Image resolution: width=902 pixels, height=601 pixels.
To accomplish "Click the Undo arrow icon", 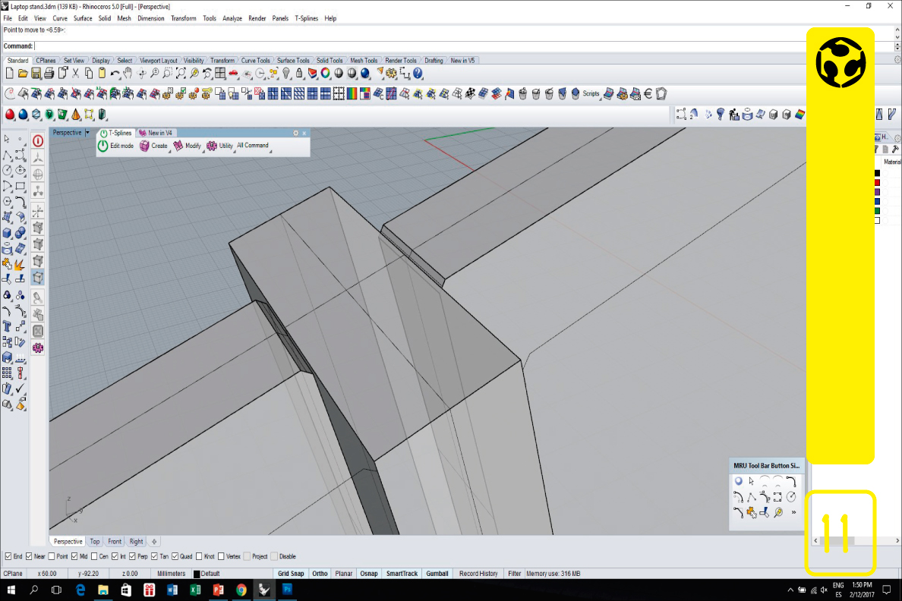I will pyautogui.click(x=115, y=74).
